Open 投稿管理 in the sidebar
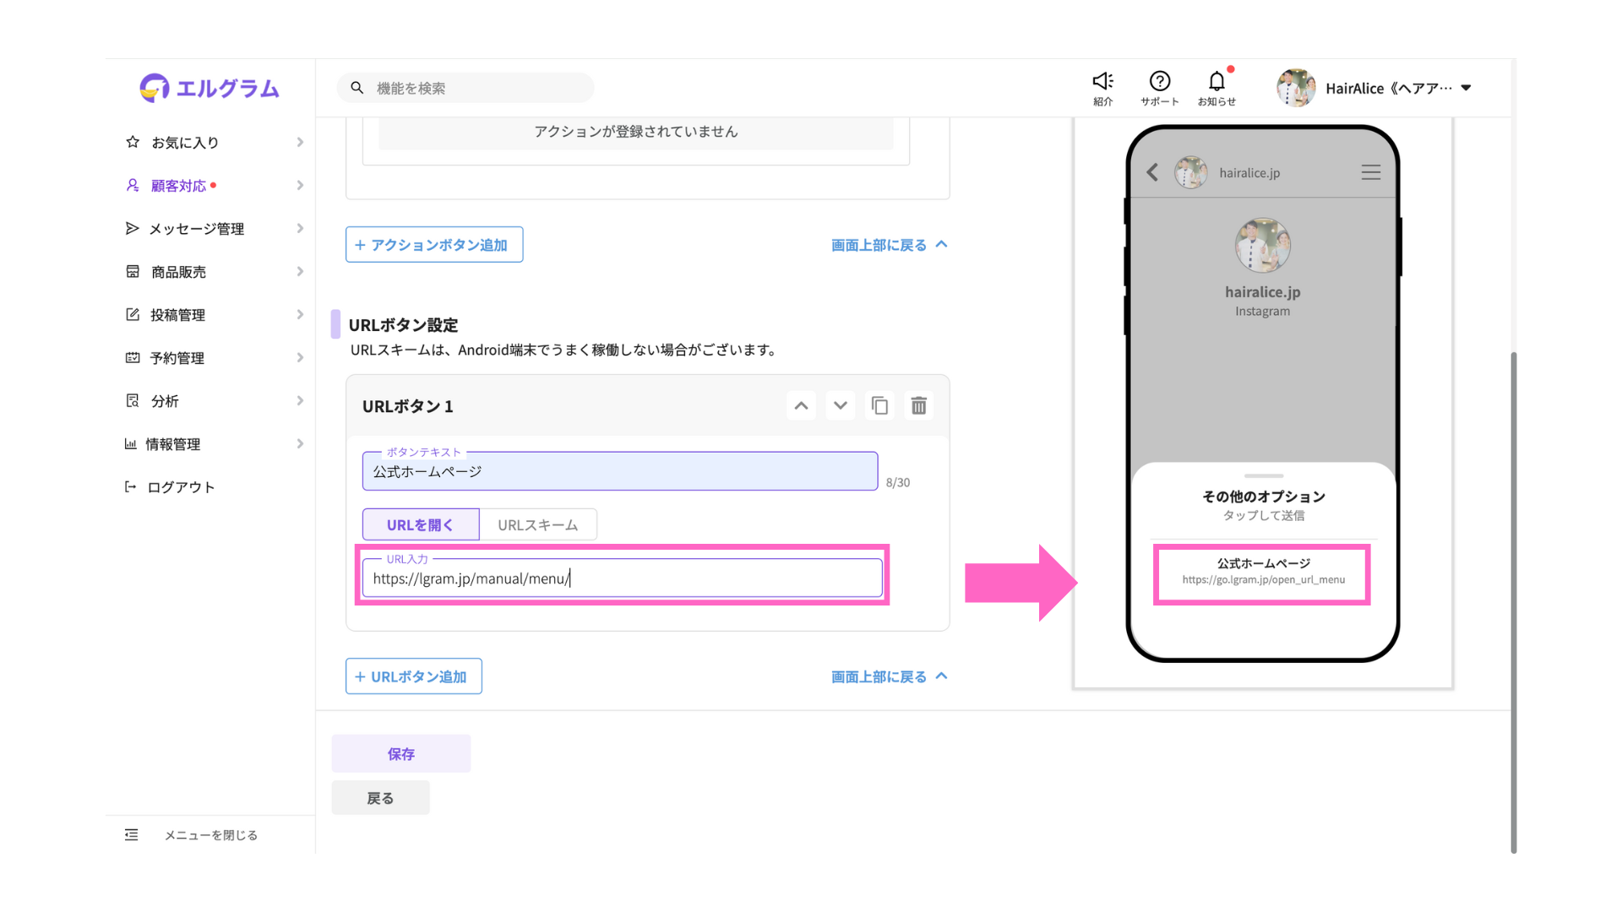Image resolution: width=1622 pixels, height=912 pixels. coord(177,315)
